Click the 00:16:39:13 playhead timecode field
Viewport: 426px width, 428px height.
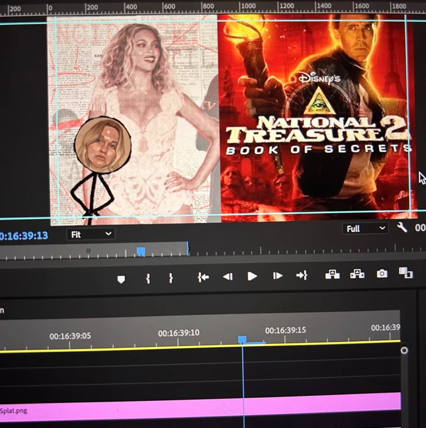click(24, 235)
